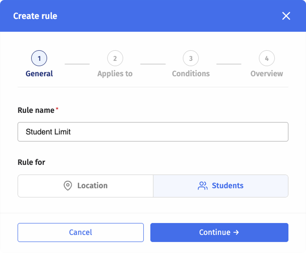Click the location pin icon
This screenshot has height=253, width=306.
[x=68, y=186]
